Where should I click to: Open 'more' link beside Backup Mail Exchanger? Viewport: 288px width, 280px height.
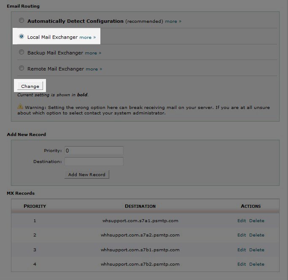click(x=93, y=53)
